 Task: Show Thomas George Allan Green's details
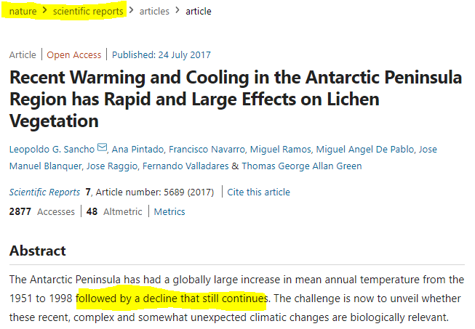(302, 166)
